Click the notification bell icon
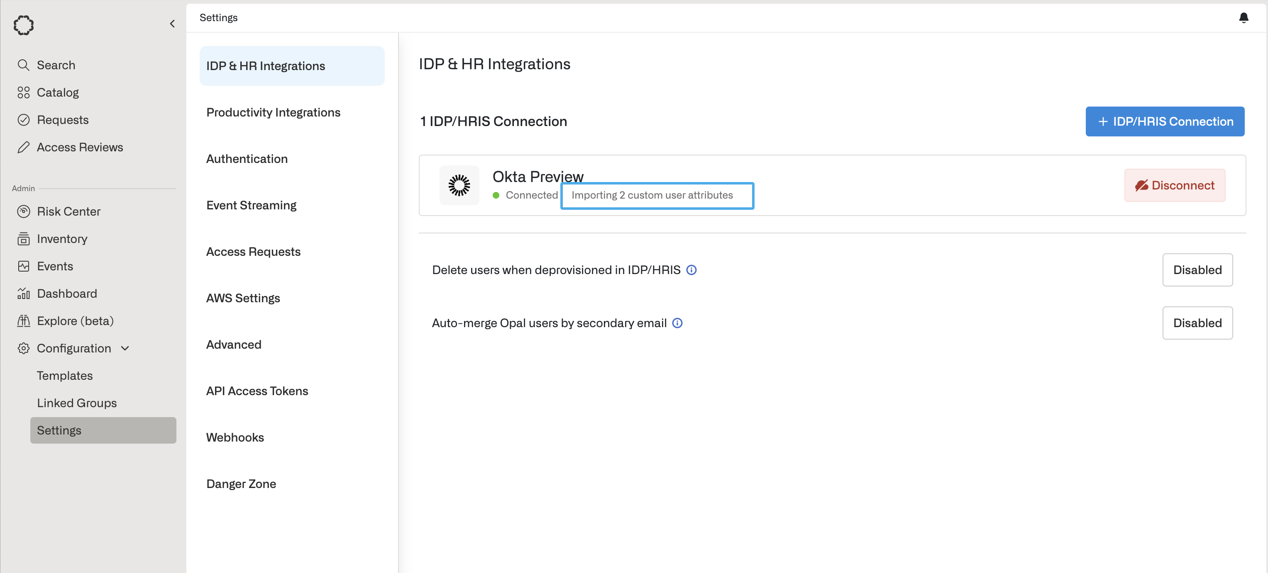 pos(1244,18)
